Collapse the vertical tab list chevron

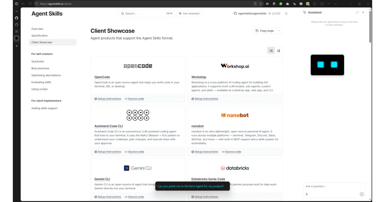pyautogui.click(x=17, y=11)
